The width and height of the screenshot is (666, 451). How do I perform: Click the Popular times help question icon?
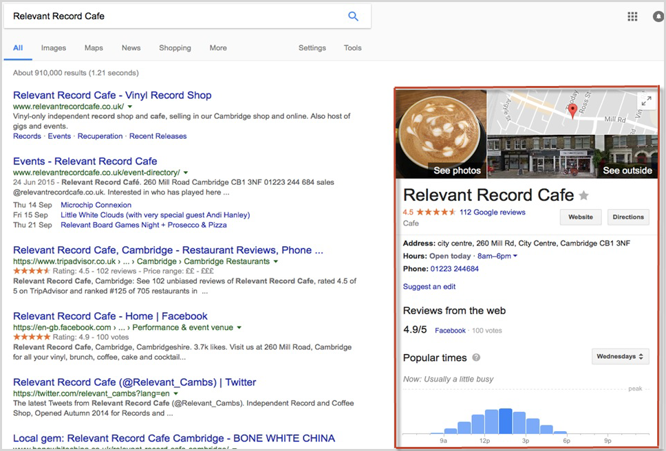pos(476,357)
